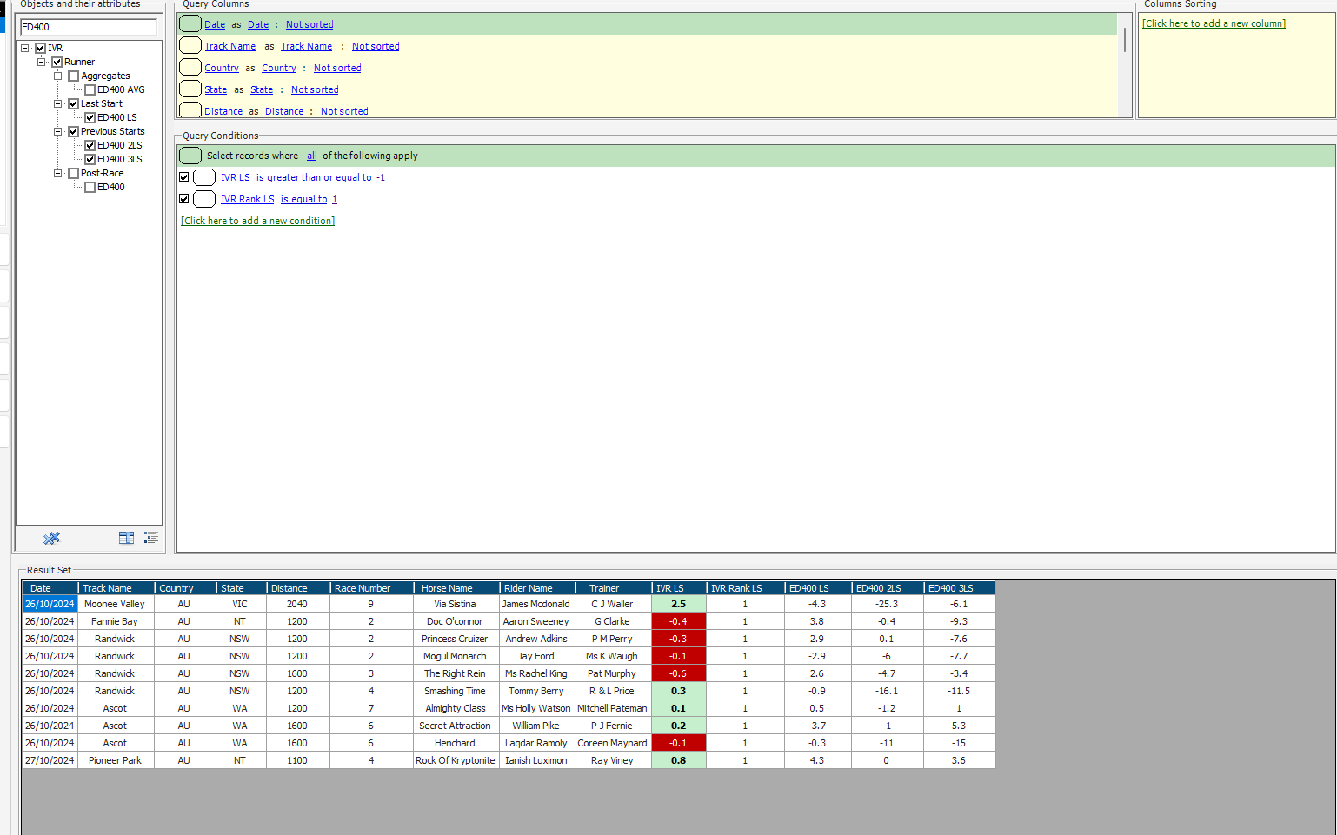
Task: Click the rounded button beside the Date column row
Action: pos(190,23)
